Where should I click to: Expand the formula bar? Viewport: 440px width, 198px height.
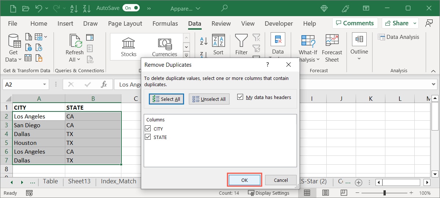pyautogui.click(x=434, y=84)
